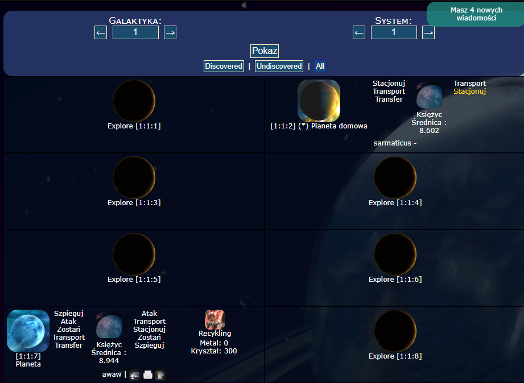Click the yellow Stacjonuj link for the moon
Viewport: 524px width, 383px height.
[469, 91]
